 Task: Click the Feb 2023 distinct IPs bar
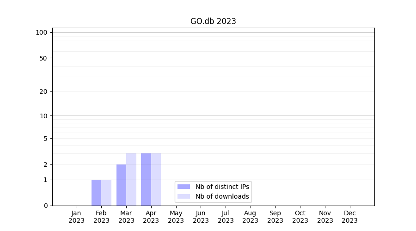coord(96,193)
